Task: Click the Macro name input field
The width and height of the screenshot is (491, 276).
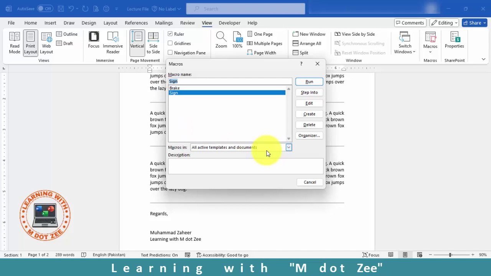Action: [230, 81]
